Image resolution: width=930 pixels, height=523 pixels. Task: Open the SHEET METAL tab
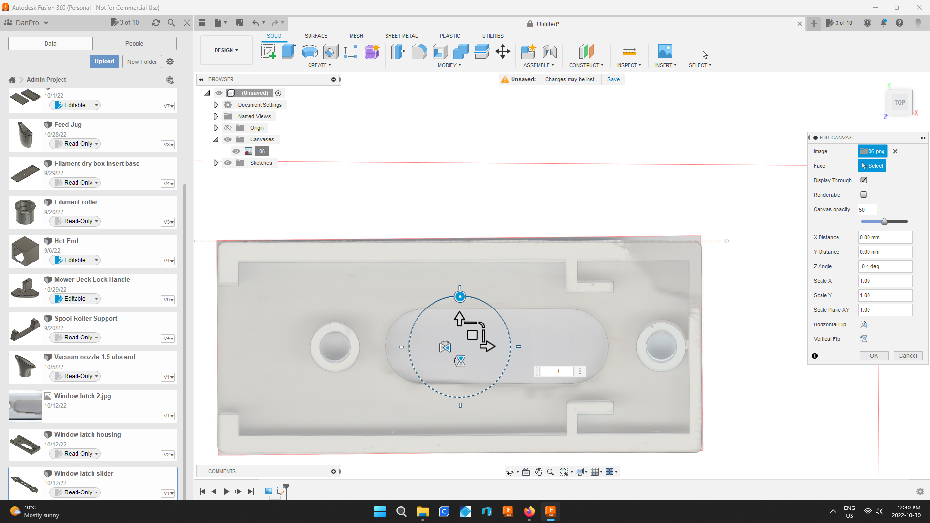[402, 35]
